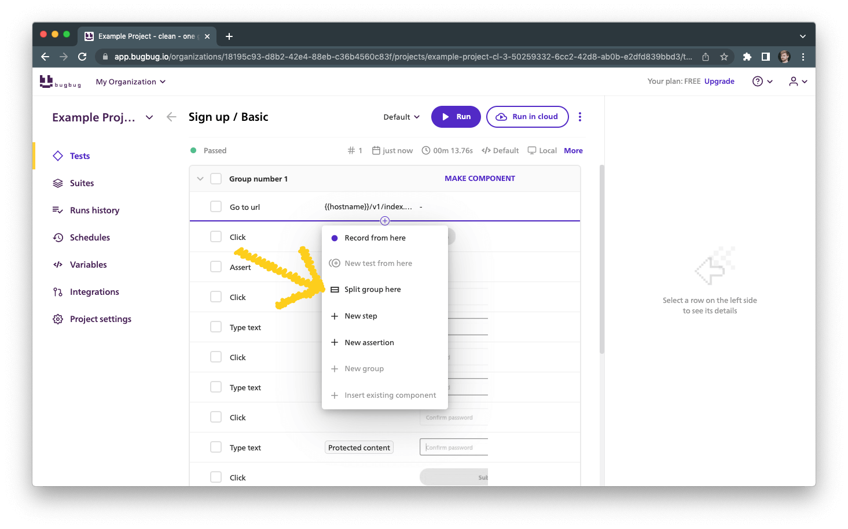Click the browser back arrow
This screenshot has width=848, height=529.
point(45,57)
